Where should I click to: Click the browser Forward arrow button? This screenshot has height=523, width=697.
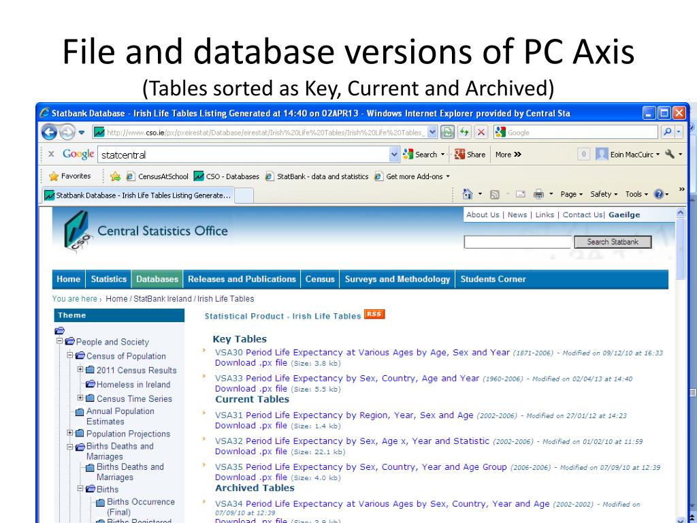[67, 133]
